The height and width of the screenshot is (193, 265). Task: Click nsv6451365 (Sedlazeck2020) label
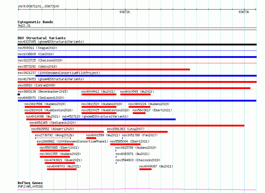pos(53,123)
